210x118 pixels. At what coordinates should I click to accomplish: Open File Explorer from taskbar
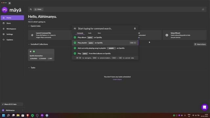(x=18, y=115)
